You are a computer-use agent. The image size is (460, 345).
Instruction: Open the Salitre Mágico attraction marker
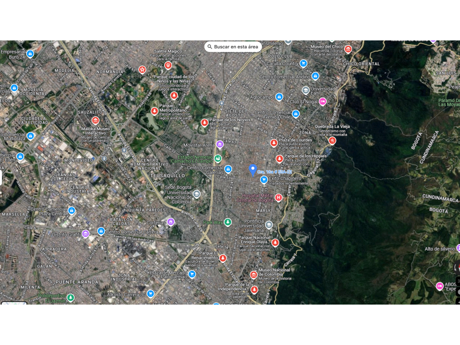coord(168,65)
